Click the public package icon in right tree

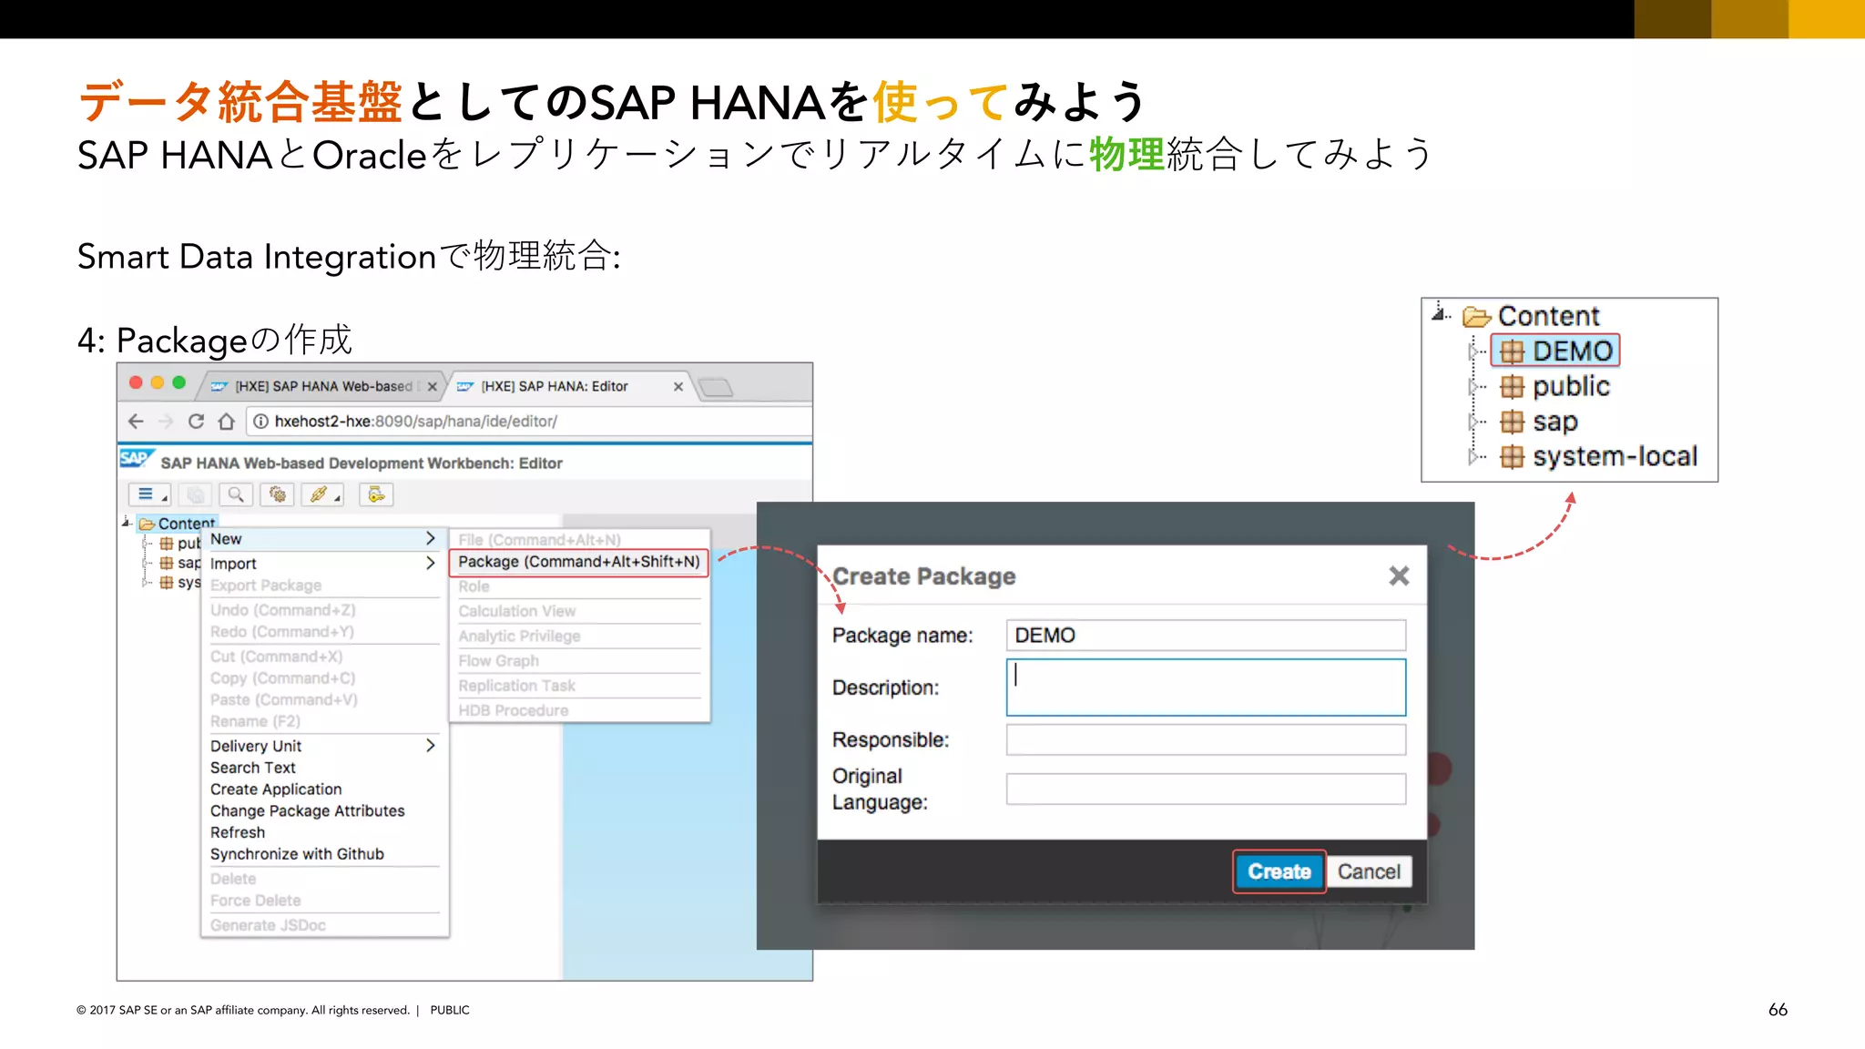pyautogui.click(x=1512, y=387)
